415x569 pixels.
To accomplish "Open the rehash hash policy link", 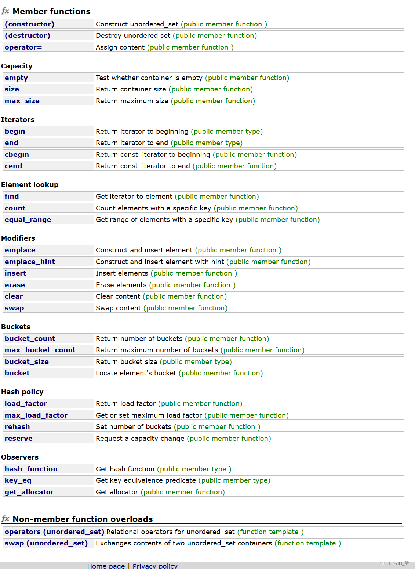I will coord(17,427).
